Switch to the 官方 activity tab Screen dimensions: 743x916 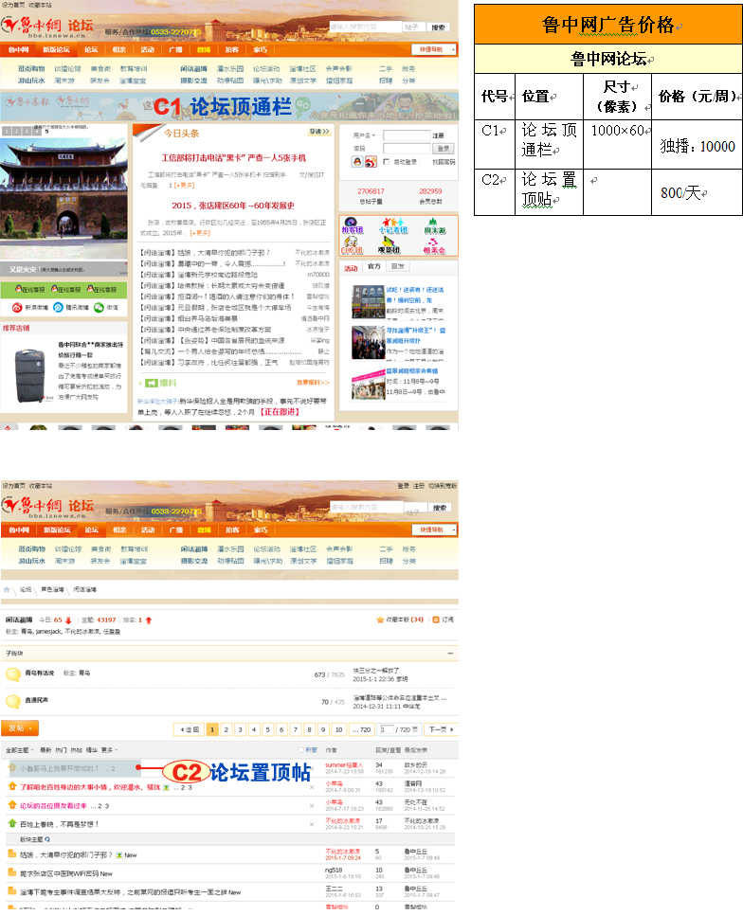[374, 268]
